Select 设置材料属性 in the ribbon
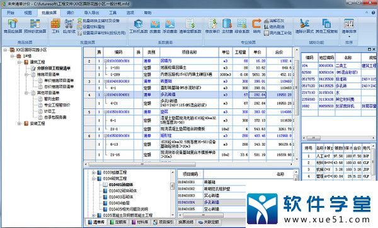 [91, 26]
